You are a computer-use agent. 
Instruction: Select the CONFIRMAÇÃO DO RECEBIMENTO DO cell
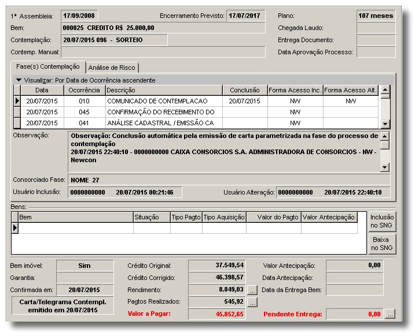click(164, 112)
